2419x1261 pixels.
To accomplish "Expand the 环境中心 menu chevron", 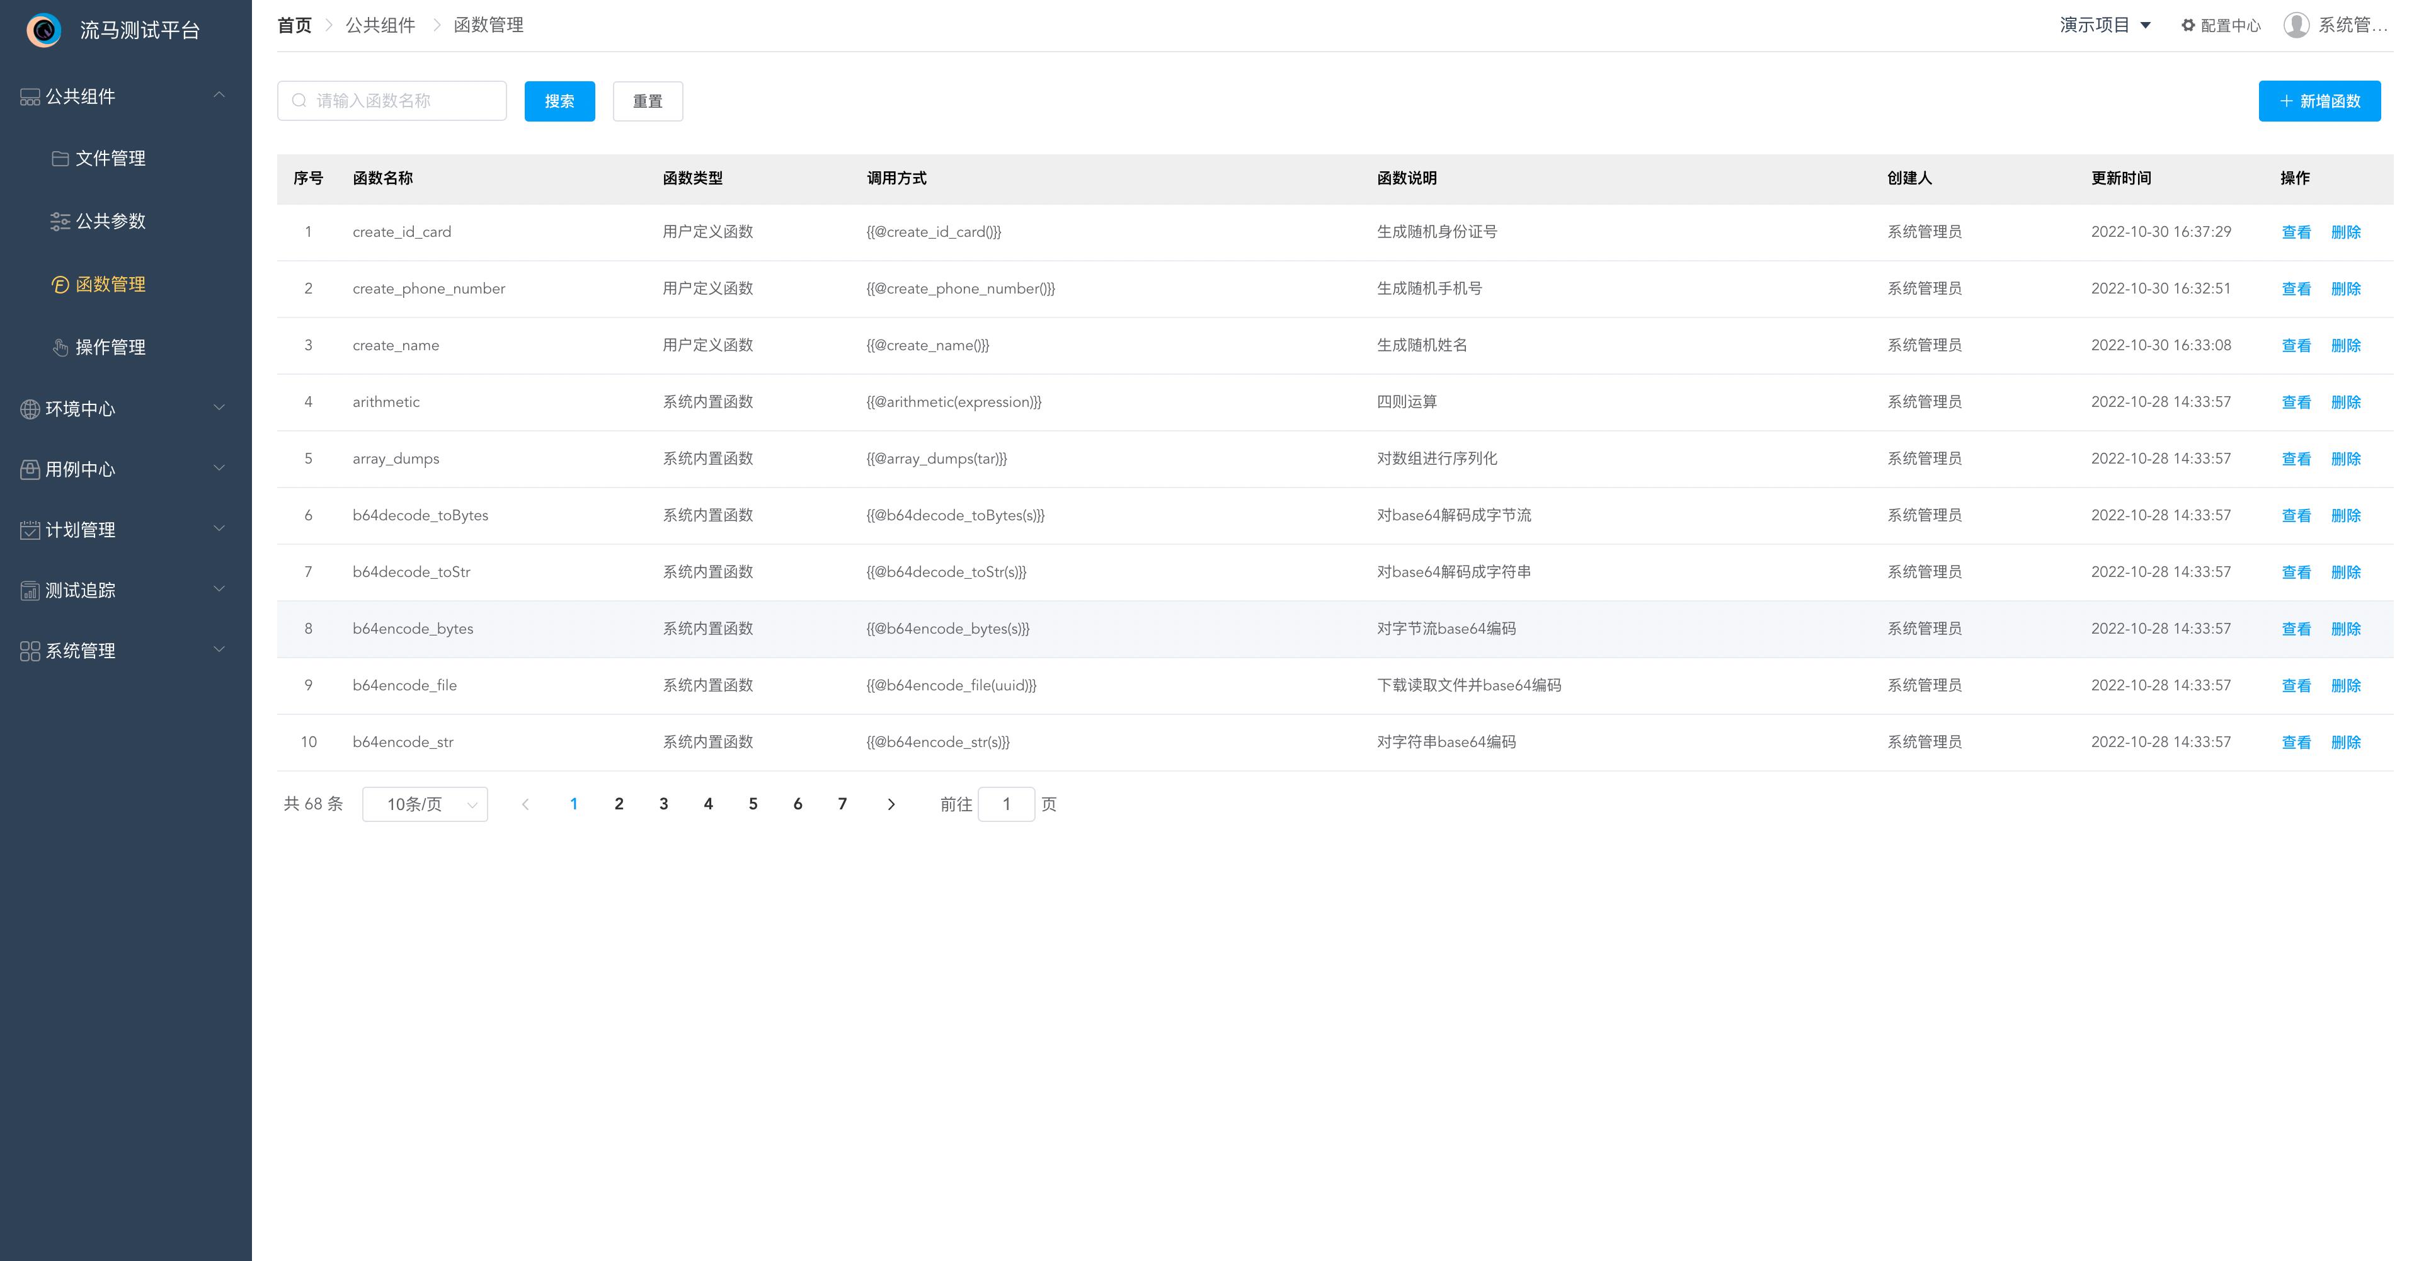I will point(219,408).
